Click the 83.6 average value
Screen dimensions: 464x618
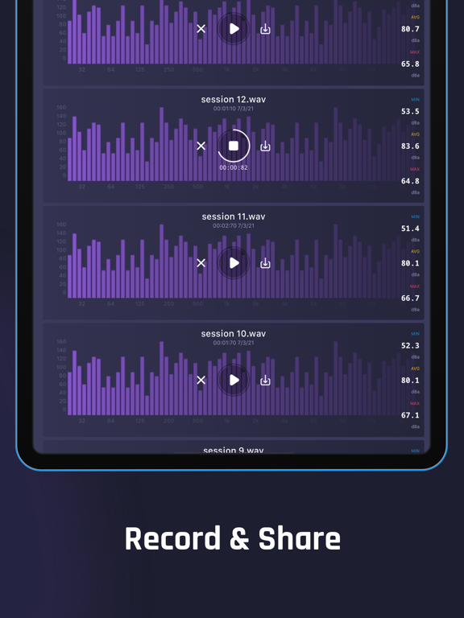click(410, 146)
